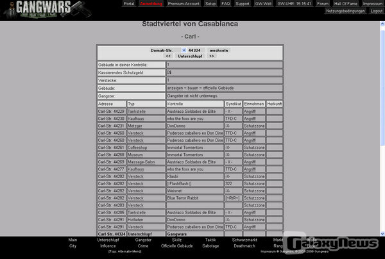
Task: Open Skillz in bottom menu
Action: click(x=177, y=240)
